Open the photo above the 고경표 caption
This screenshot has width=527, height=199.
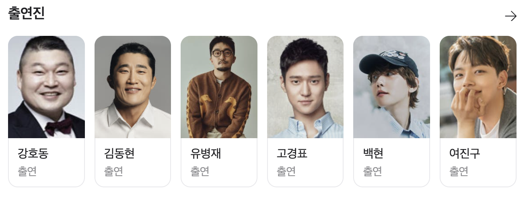point(305,87)
